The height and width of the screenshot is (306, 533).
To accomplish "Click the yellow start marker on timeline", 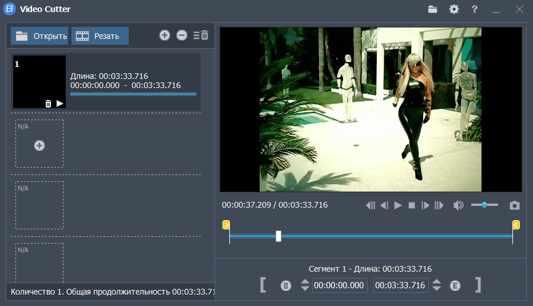I will pos(226,225).
